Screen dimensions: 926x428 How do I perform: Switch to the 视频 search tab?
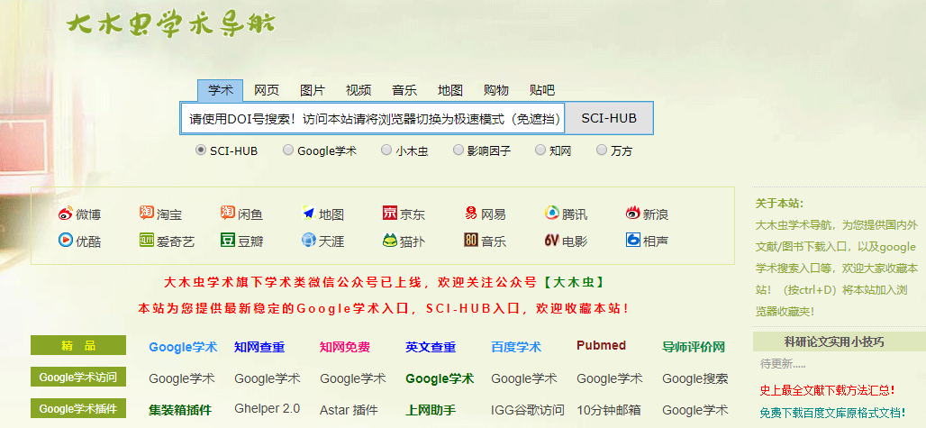(x=359, y=90)
